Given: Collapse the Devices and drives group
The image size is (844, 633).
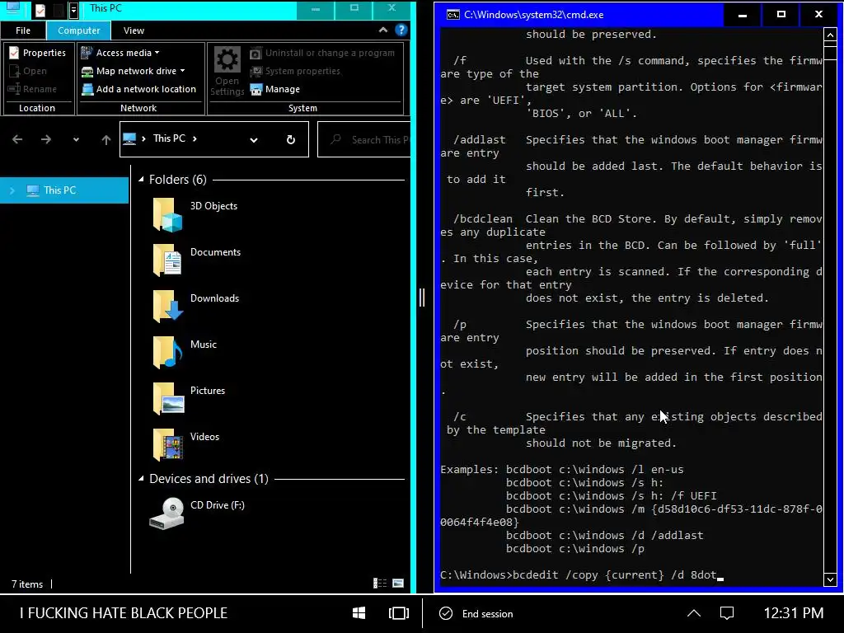Looking at the screenshot, I should [x=141, y=479].
